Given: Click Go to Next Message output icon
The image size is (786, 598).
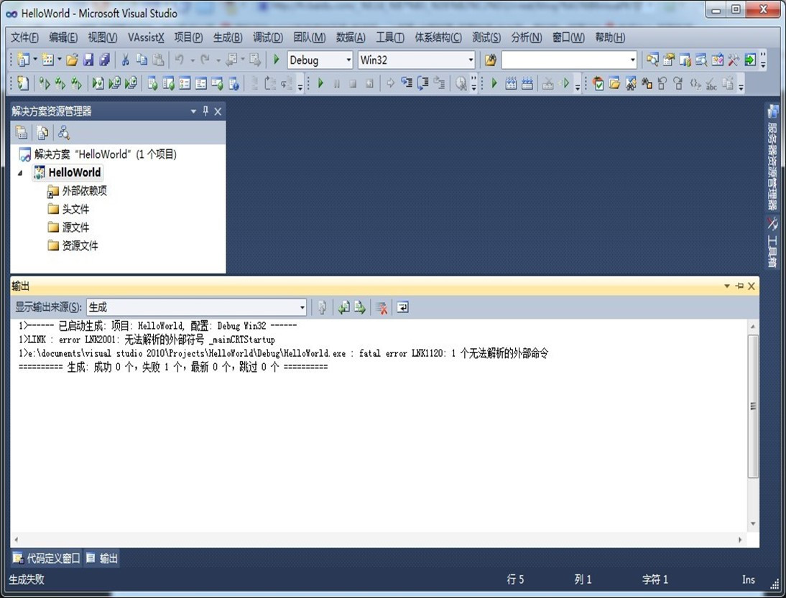Looking at the screenshot, I should click(x=359, y=307).
